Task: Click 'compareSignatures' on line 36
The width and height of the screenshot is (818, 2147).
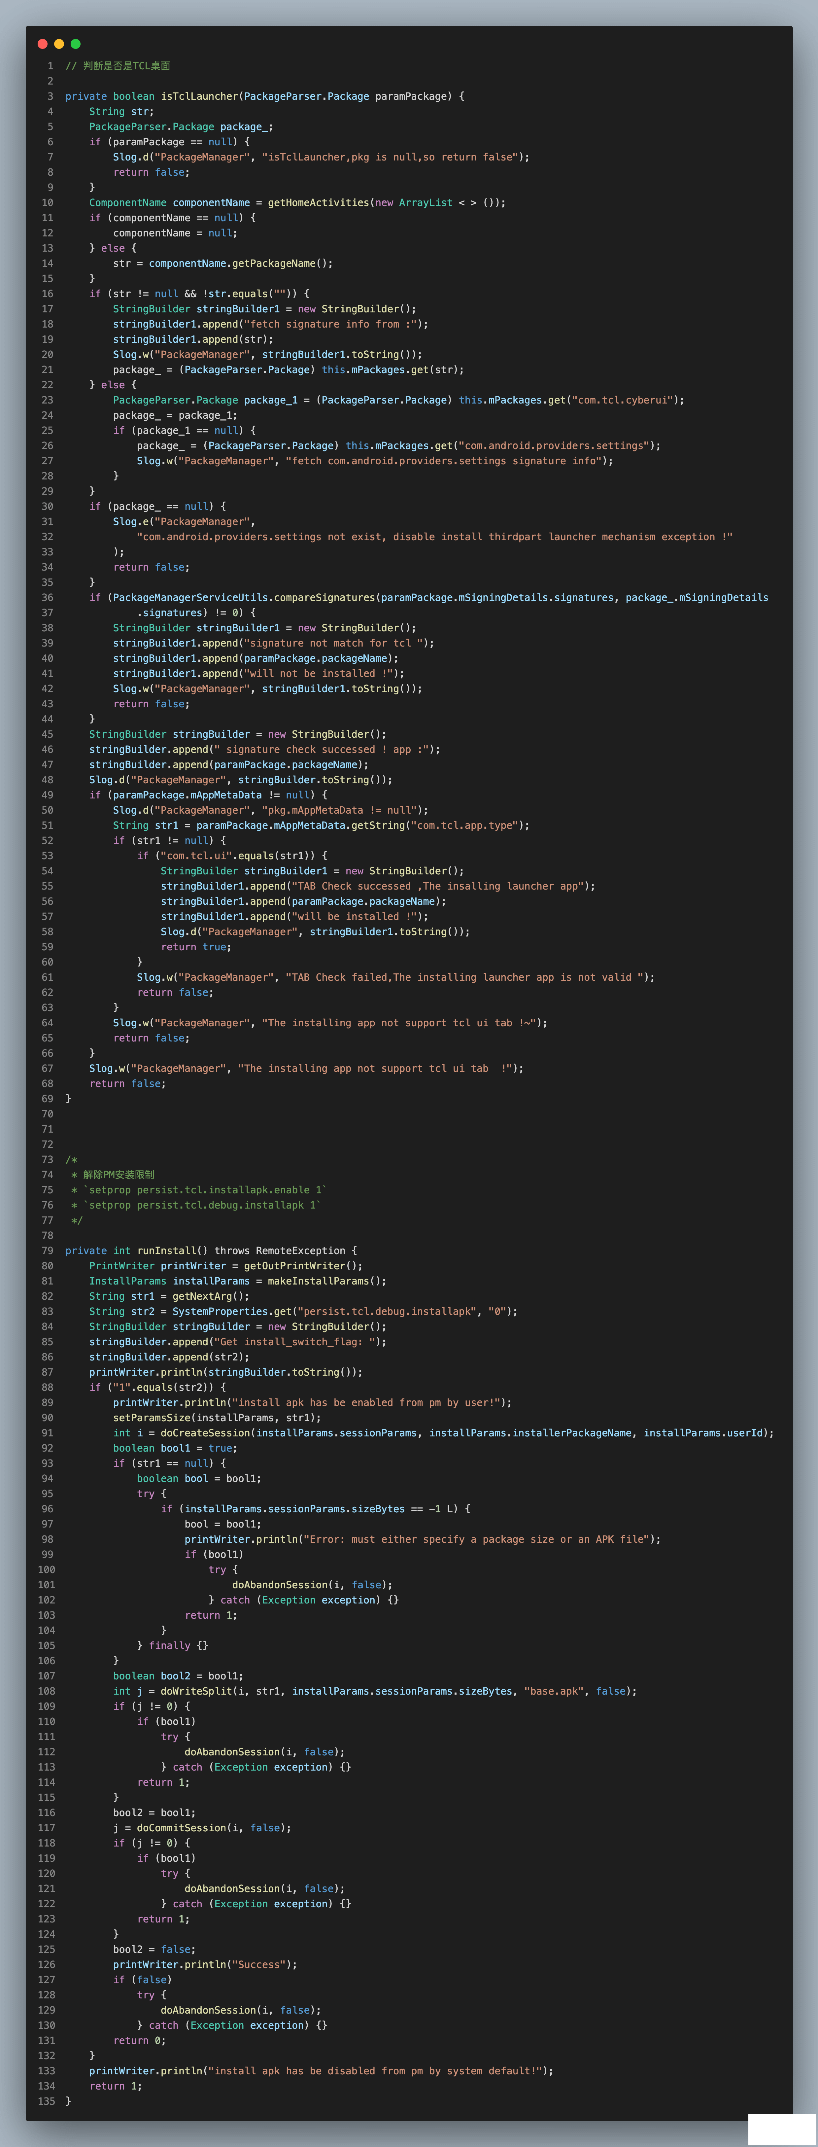Action: click(324, 598)
